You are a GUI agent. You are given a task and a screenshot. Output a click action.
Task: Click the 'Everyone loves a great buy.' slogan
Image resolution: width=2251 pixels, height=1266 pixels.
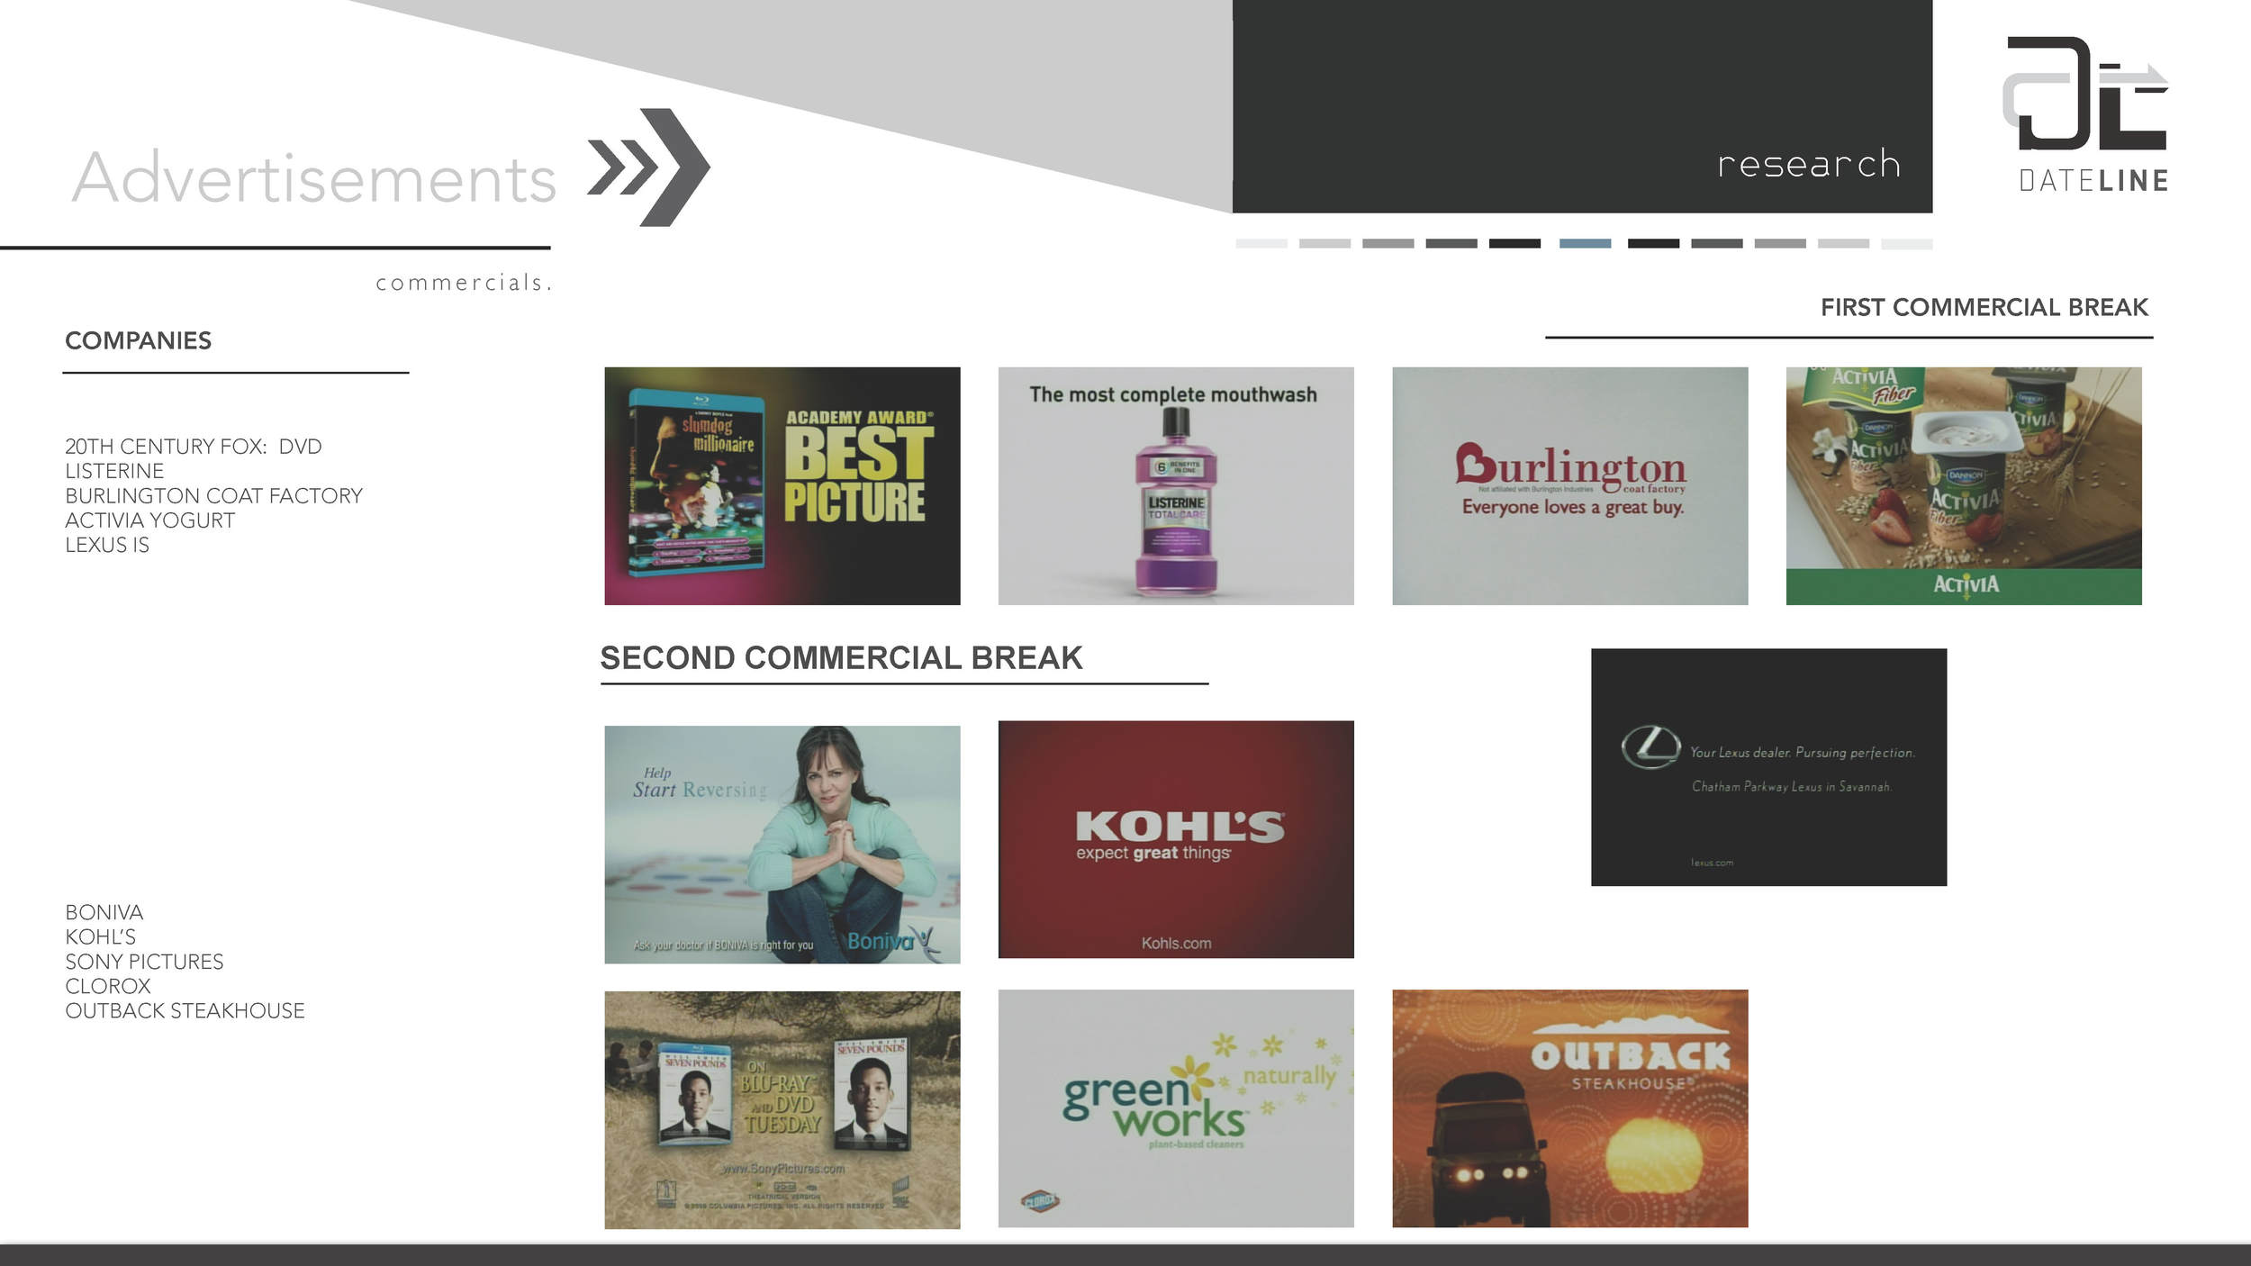[1573, 507]
